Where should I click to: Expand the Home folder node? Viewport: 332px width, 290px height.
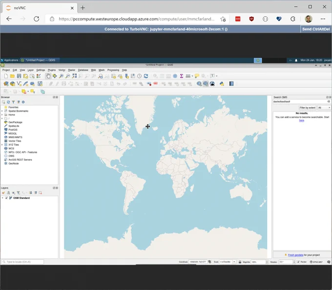click(x=2, y=115)
